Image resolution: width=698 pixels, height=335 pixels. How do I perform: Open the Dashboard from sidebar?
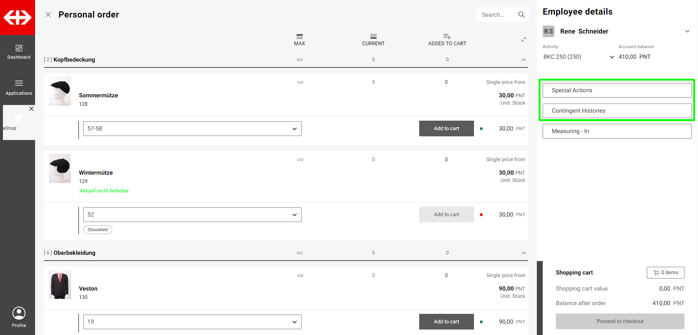[x=19, y=52]
